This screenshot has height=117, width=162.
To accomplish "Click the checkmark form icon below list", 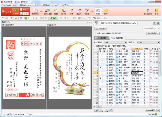I will [110, 110].
